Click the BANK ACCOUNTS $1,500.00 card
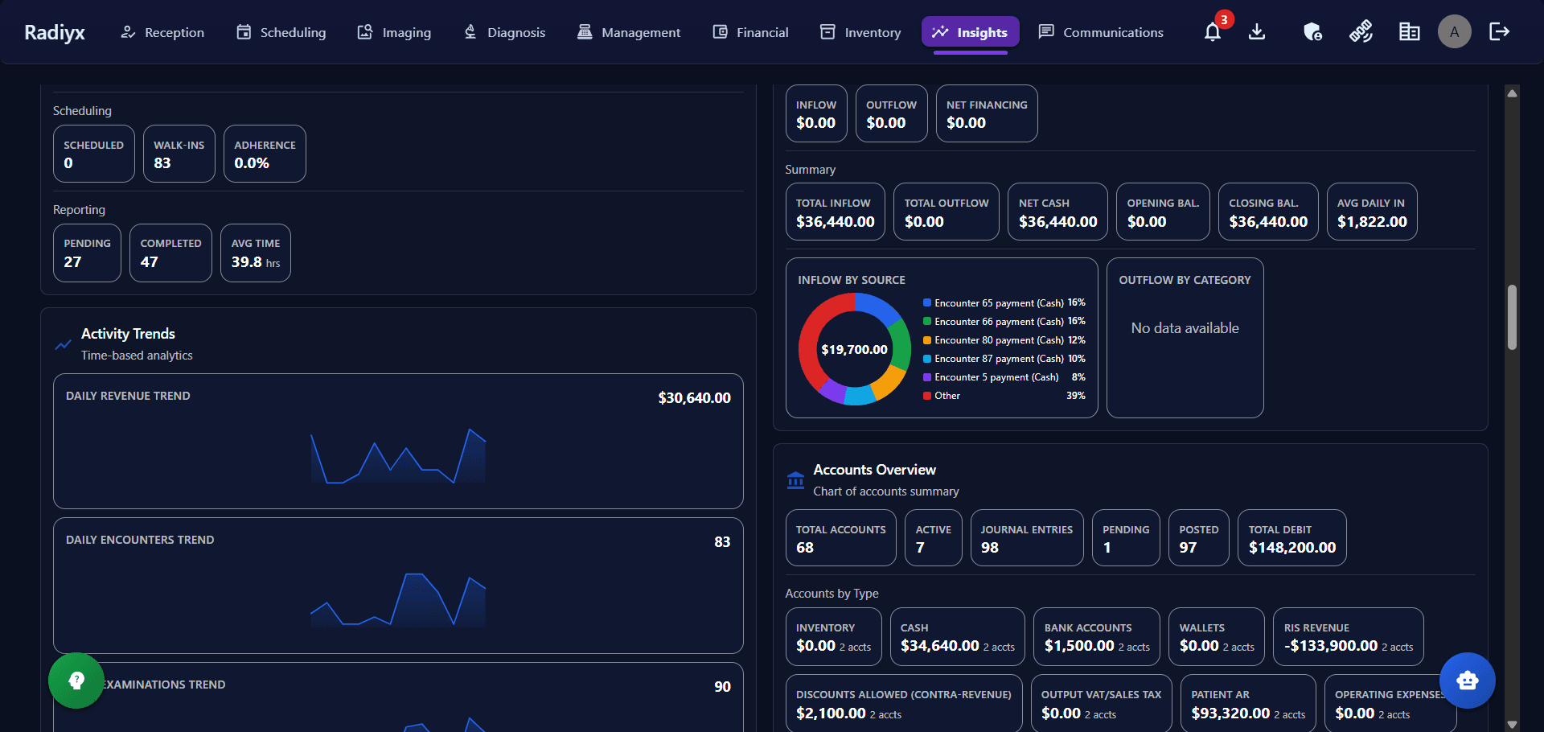The height and width of the screenshot is (732, 1544). 1097,636
